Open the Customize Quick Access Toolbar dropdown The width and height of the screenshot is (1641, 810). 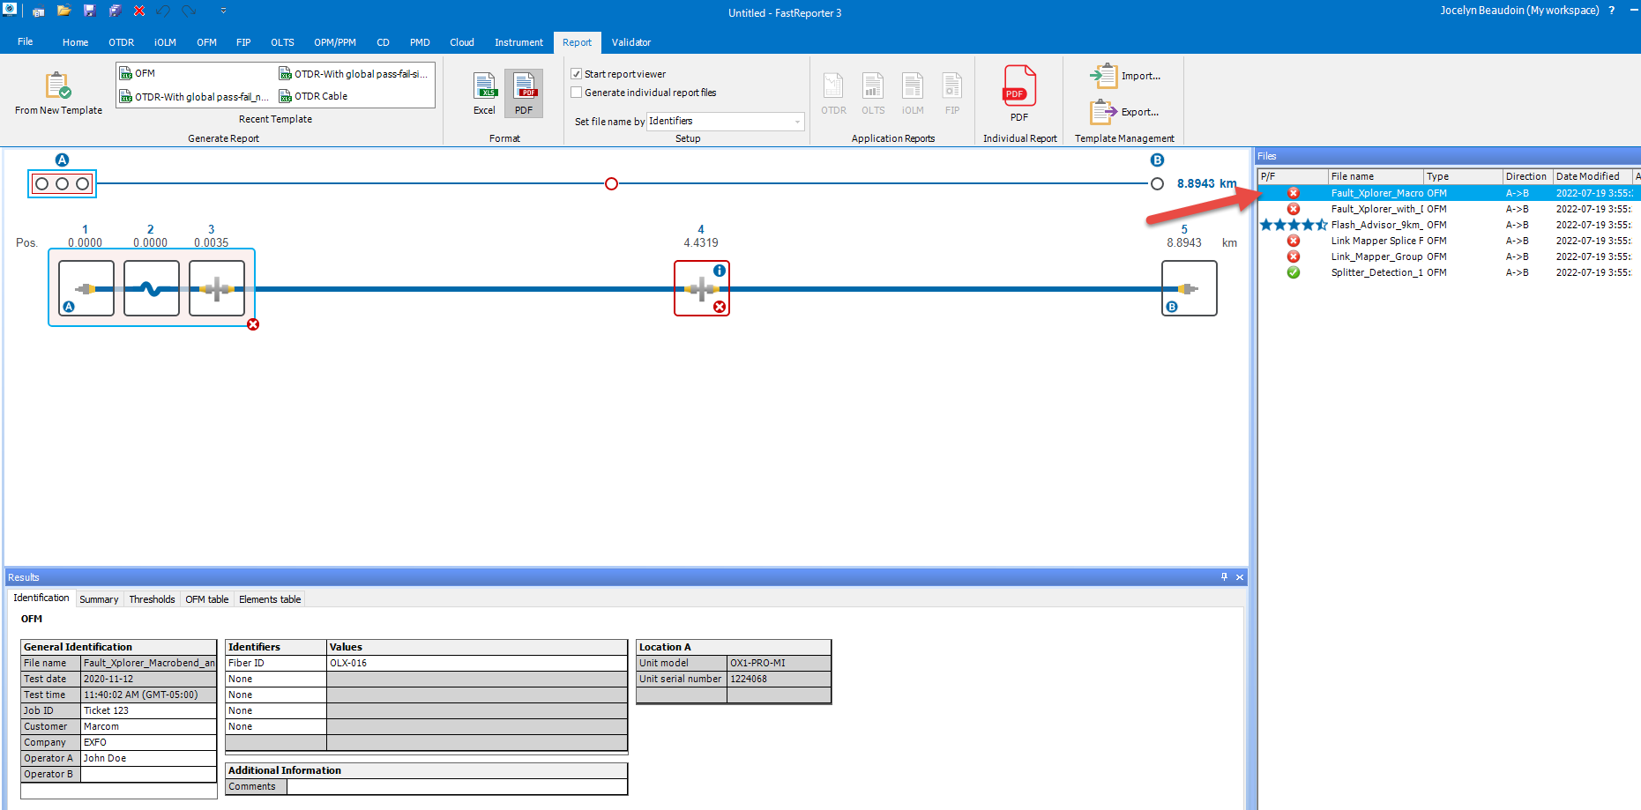point(223,11)
